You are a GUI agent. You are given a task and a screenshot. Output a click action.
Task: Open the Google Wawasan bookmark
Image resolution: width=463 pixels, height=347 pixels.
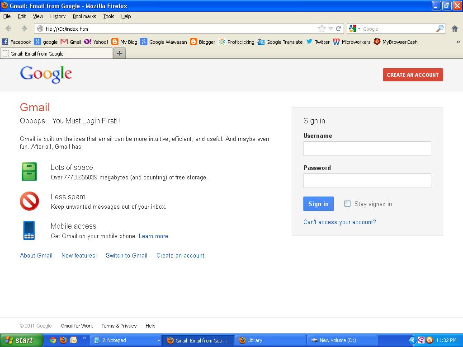pos(164,42)
